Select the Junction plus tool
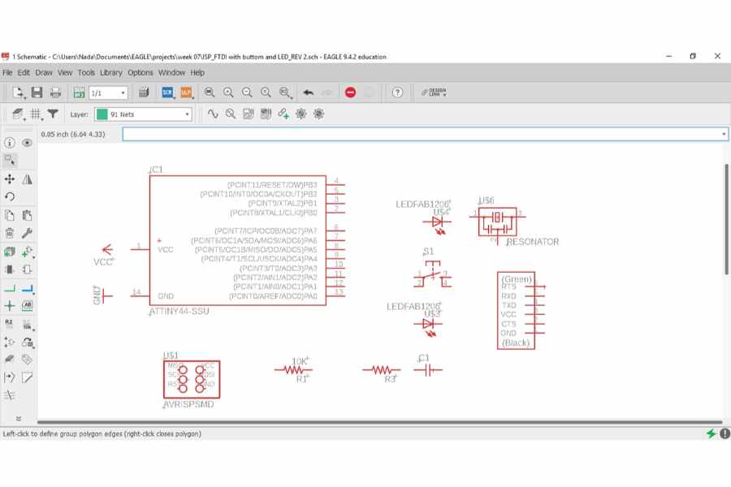The height and width of the screenshot is (487, 731). (x=9, y=306)
